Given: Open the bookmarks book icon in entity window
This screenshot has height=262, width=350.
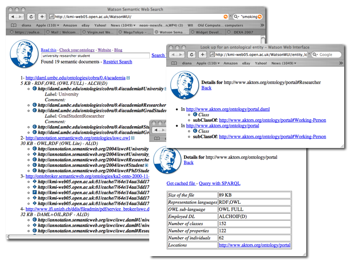Looking at the screenshot, I should (173, 63).
